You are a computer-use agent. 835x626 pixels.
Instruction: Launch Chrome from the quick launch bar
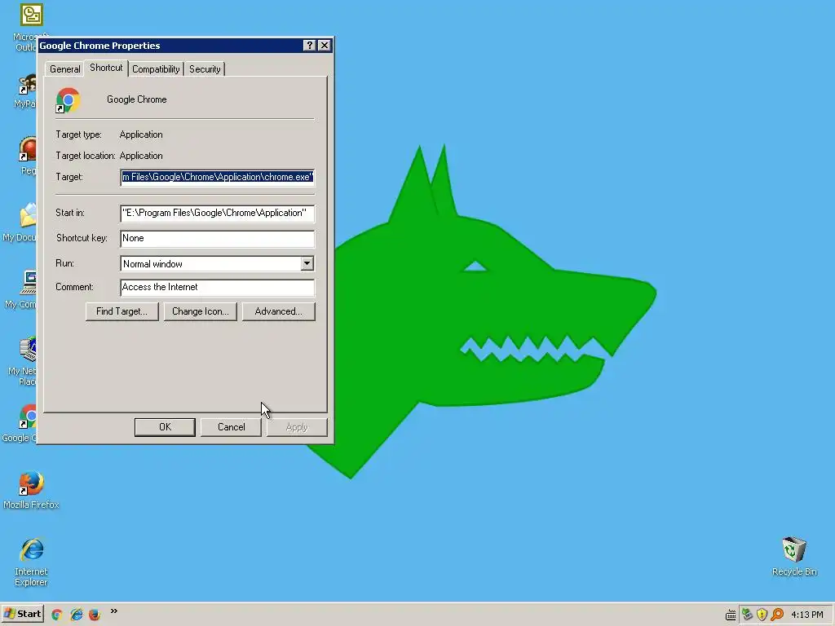tap(57, 615)
